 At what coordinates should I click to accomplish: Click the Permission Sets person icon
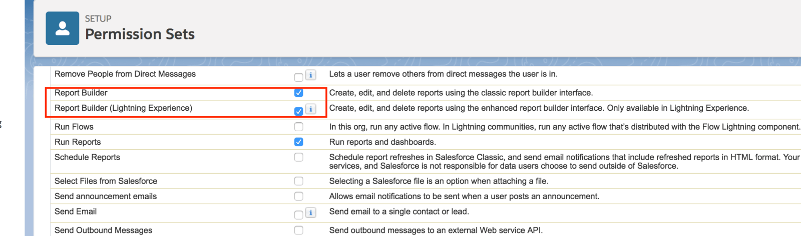62,28
